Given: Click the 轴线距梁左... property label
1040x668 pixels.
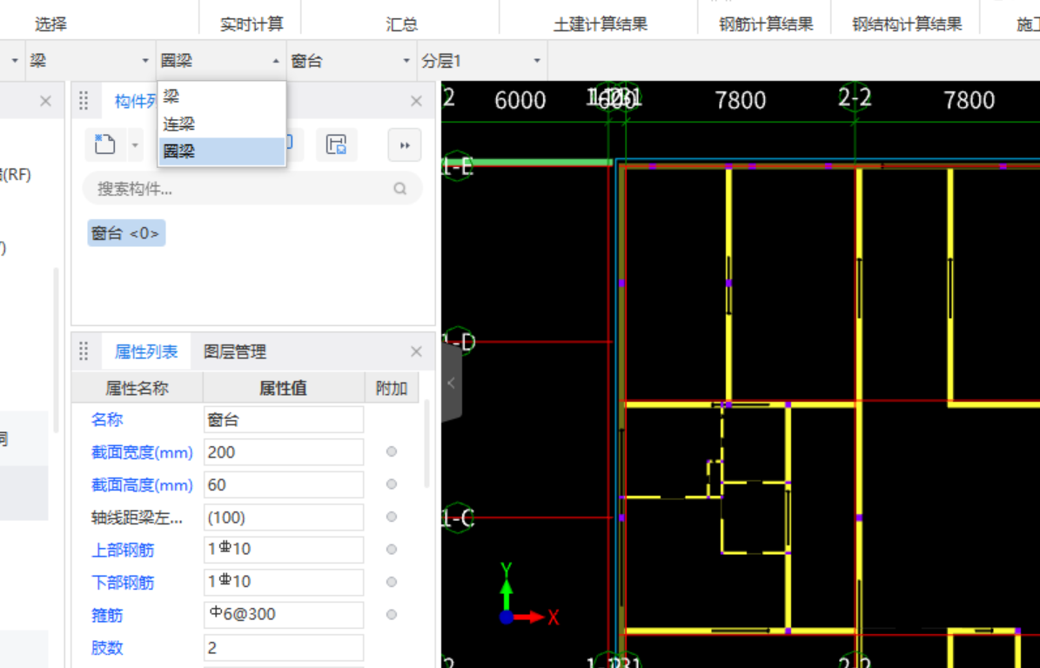Looking at the screenshot, I should [x=137, y=518].
